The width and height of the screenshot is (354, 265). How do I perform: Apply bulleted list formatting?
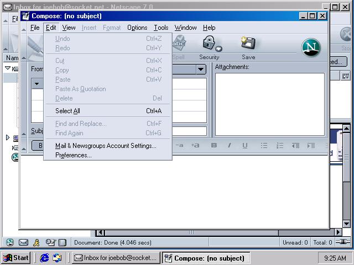pos(264,146)
